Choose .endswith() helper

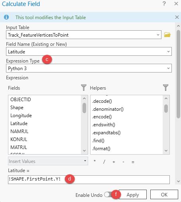point(104,125)
